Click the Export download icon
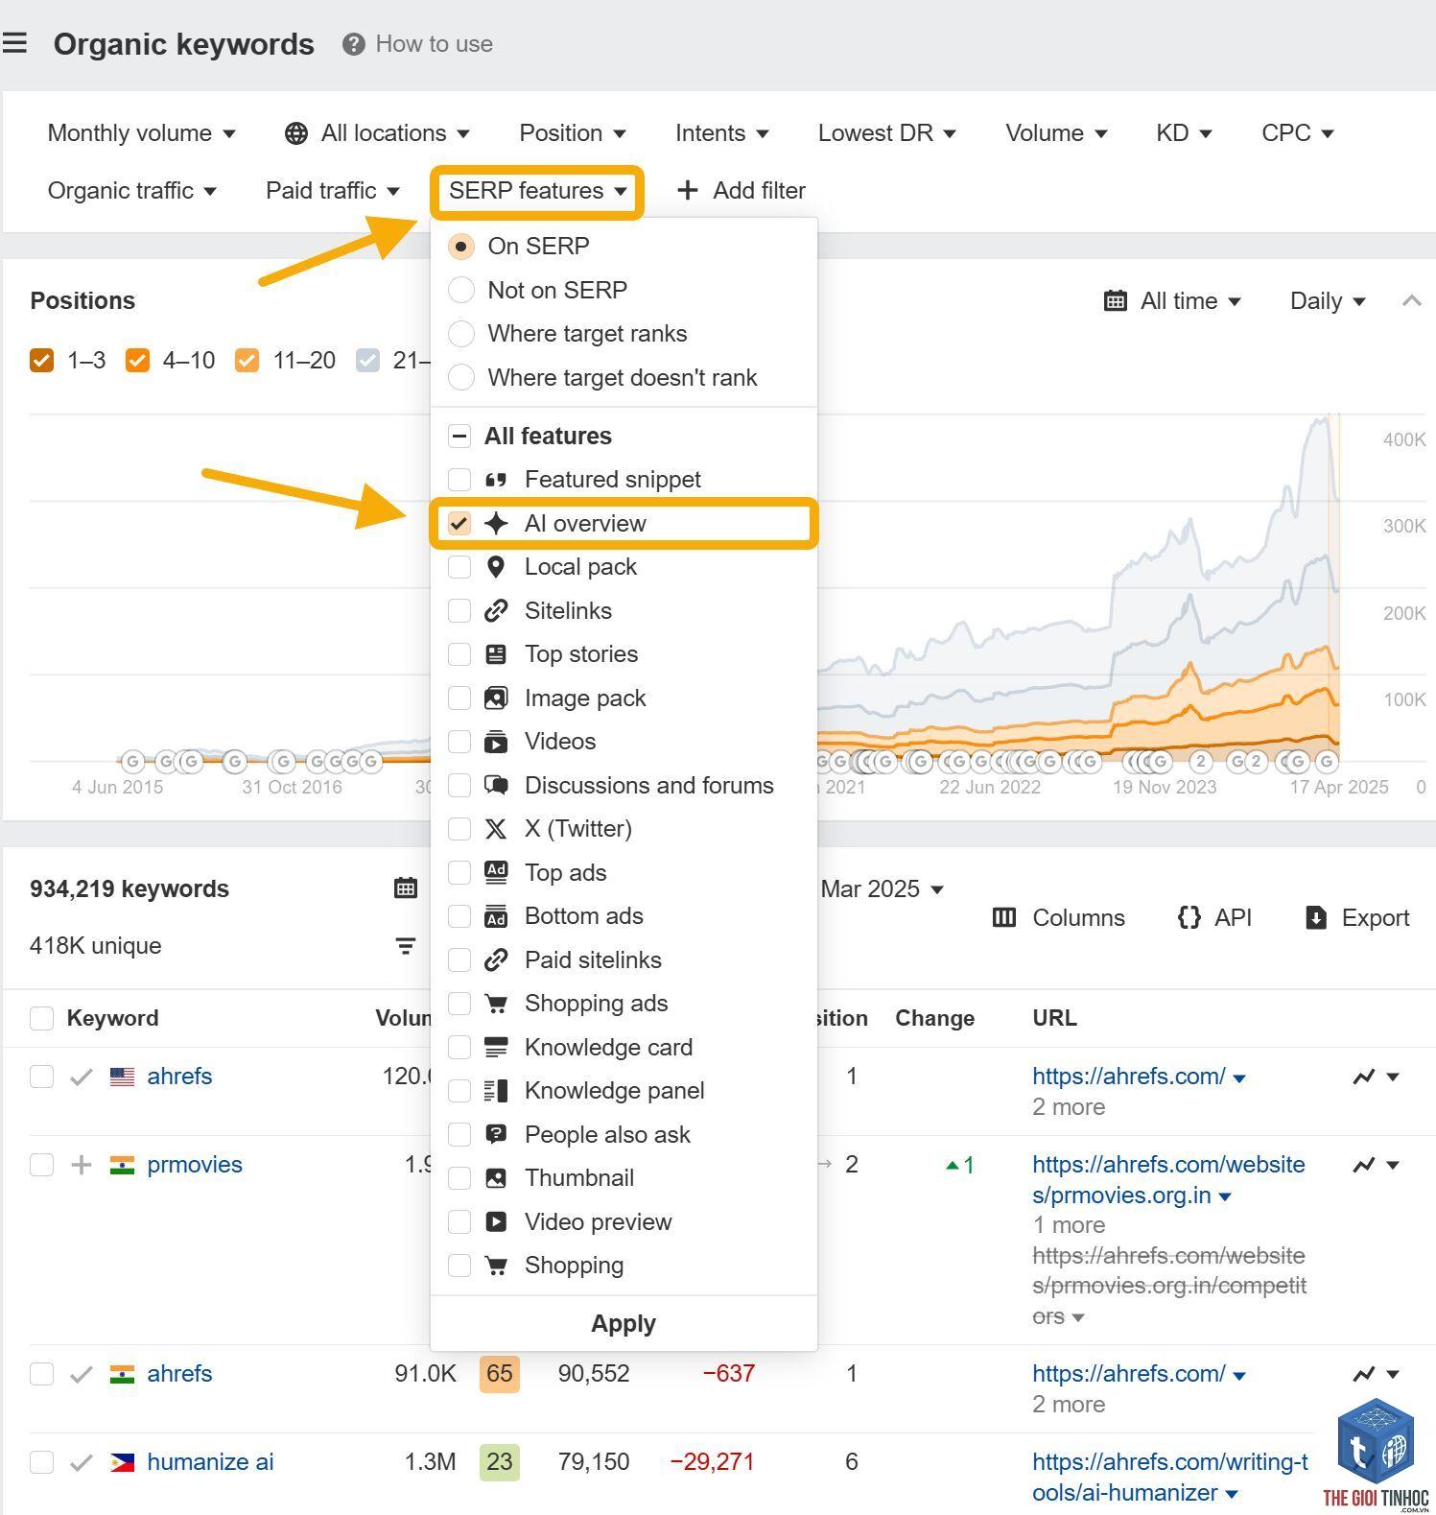The image size is (1436, 1515). tap(1316, 918)
